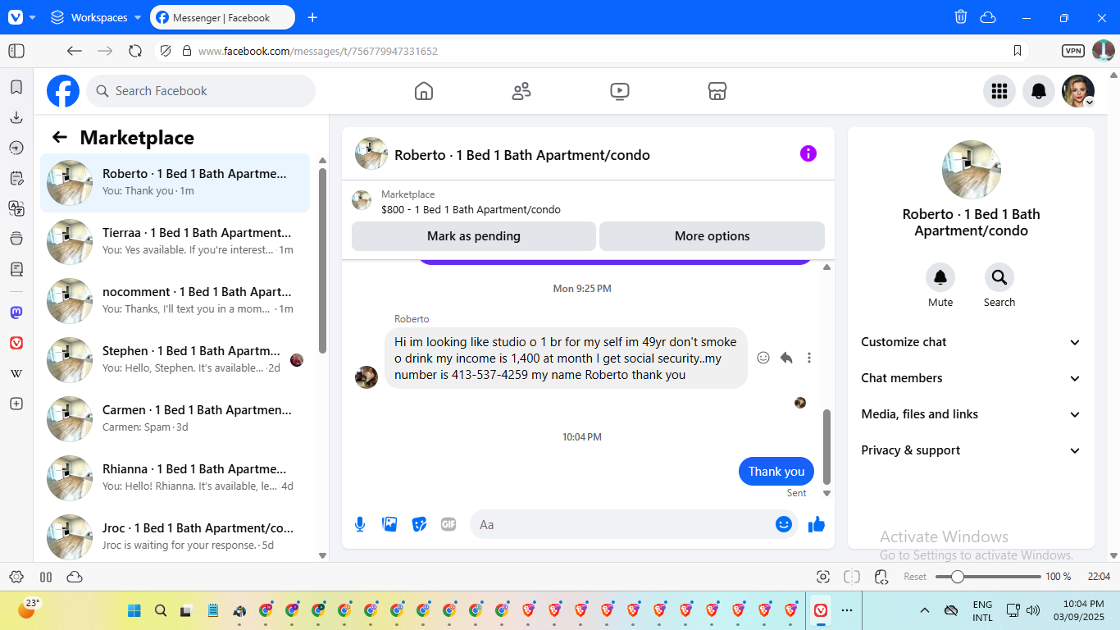The image size is (1120, 630).
Task: Open the Vivaldi main menu
Action: click(21, 17)
